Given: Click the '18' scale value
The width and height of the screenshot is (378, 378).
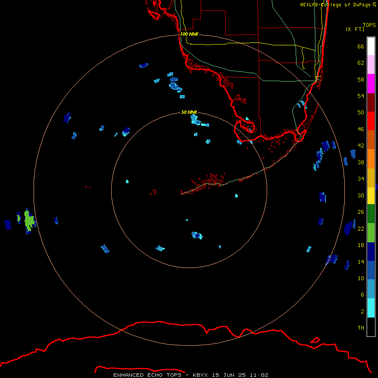Looking at the screenshot, I should 361,245.
